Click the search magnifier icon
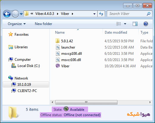Screen dimensions: 155x123 coord(148,14)
